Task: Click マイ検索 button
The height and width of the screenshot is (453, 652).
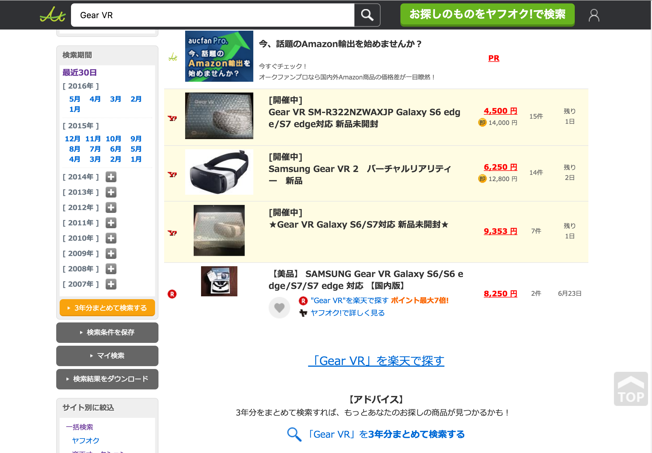Action: 107,356
